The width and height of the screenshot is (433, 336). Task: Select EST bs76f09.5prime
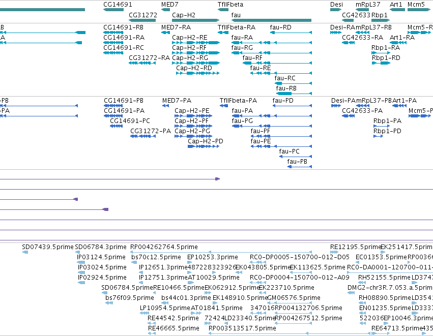click(130, 298)
